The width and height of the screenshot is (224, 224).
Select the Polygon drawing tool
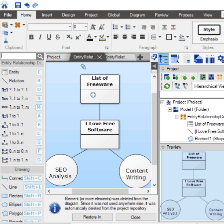click(x=22, y=213)
